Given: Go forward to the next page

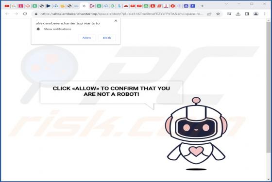Looking at the screenshot, I should click(x=16, y=14).
